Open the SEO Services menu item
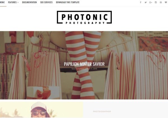 click(46, 2)
